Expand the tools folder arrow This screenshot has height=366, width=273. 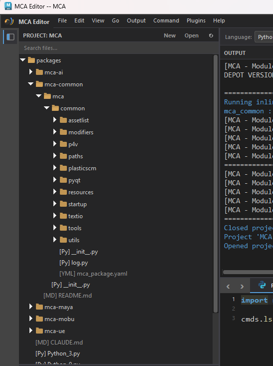tap(55, 228)
